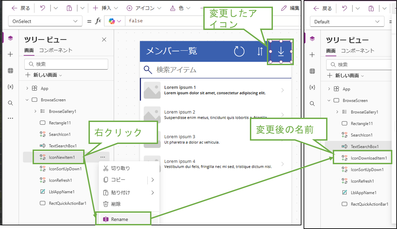Screen dimensions: 397x229
Task: Click the 検索 field in left tree view
Action: click(66, 64)
